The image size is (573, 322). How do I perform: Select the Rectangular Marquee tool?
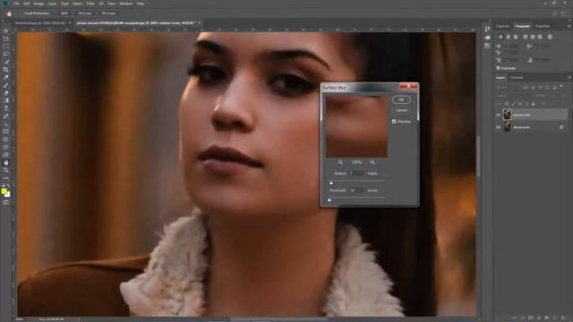point(6,47)
